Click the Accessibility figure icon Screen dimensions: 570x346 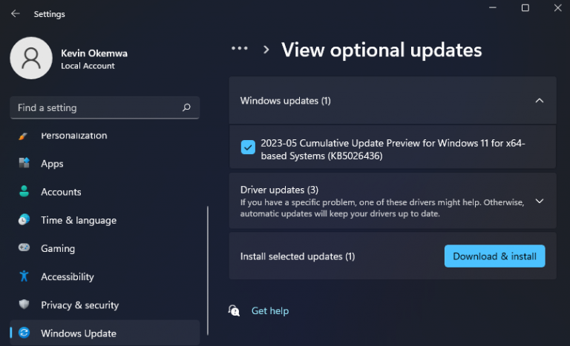[x=24, y=276]
